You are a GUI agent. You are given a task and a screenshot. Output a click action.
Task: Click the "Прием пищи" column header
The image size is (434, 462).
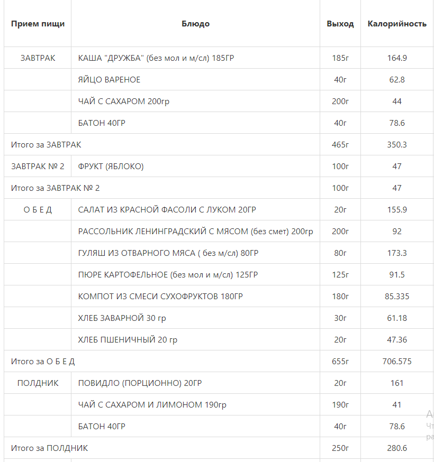pyautogui.click(x=38, y=24)
